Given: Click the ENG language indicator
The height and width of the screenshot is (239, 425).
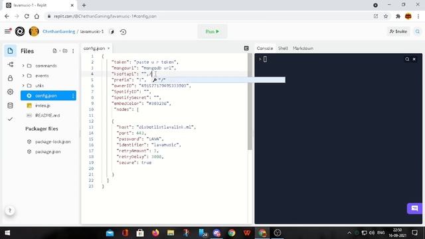Looking at the screenshot, I should click(x=381, y=233).
